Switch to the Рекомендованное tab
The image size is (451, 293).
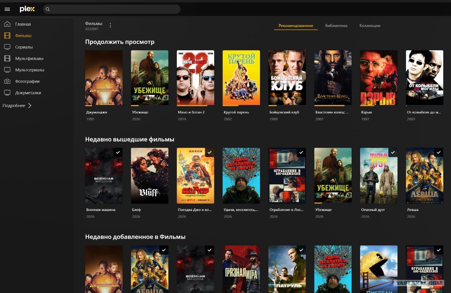coord(296,26)
